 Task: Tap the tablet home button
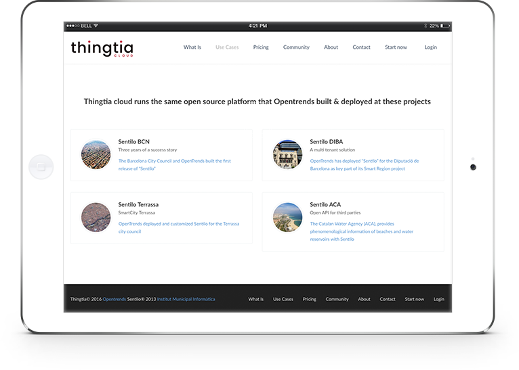(41, 167)
